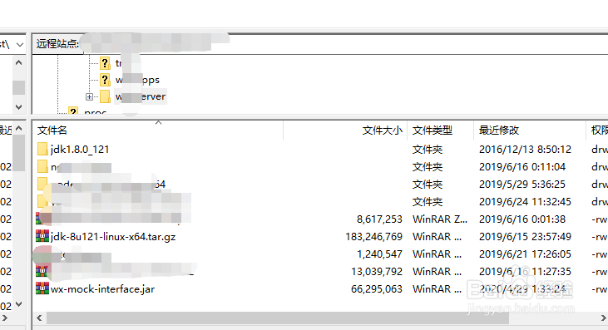Image resolution: width=608 pixels, height=330 pixels.
Task: Click the jdk-8u121-linux-x64.tar.gz archive icon
Action: 42,236
